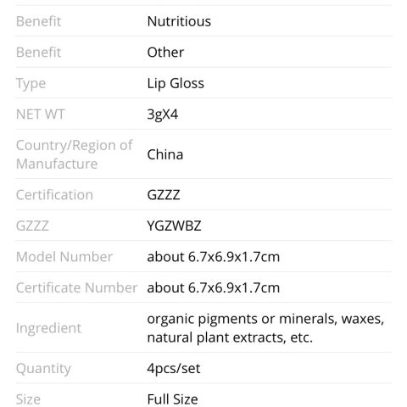The image size is (407, 407).
Task: Click the Quantity label
Action: coord(43,369)
